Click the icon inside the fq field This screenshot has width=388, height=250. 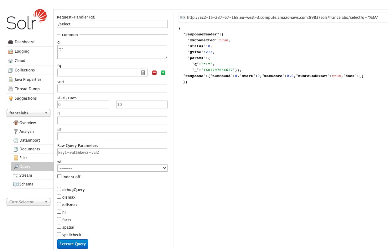click(143, 73)
